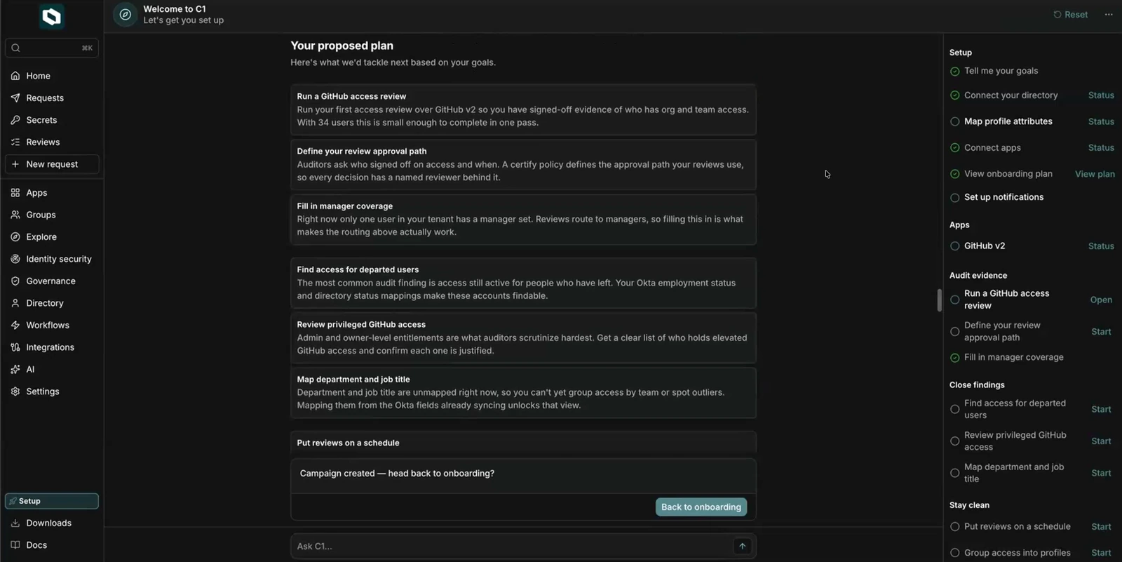The width and height of the screenshot is (1122, 562).
Task: Toggle the Map profile attributes status circle
Action: point(954,121)
